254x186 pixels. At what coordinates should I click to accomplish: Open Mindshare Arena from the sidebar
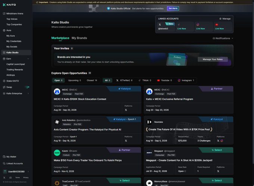tap(15, 13)
